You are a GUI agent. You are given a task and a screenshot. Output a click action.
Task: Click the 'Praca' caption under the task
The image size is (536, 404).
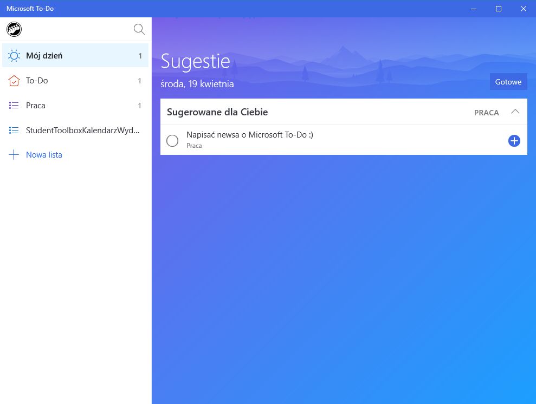coord(194,146)
